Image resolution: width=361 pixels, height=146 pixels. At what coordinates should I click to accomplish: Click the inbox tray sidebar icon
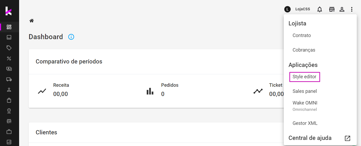click(x=9, y=37)
